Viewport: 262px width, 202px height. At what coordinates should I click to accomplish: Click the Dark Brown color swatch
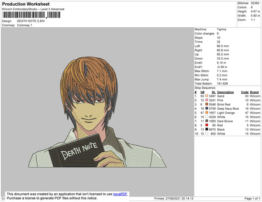click(207, 121)
